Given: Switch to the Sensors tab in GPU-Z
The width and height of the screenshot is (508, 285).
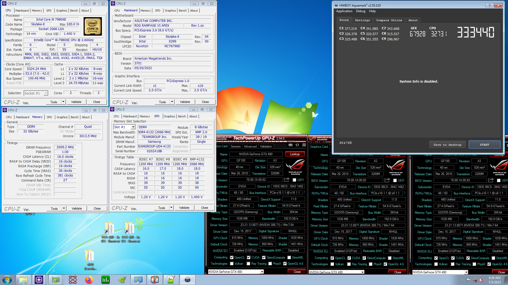Looking at the screenshot, I should click(x=235, y=146).
